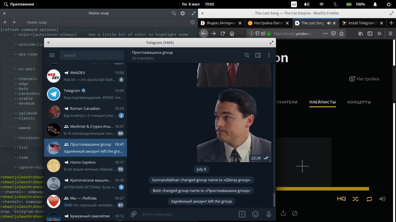Open the emoji picker in Telegram
396x222 pixels.
(255, 214)
